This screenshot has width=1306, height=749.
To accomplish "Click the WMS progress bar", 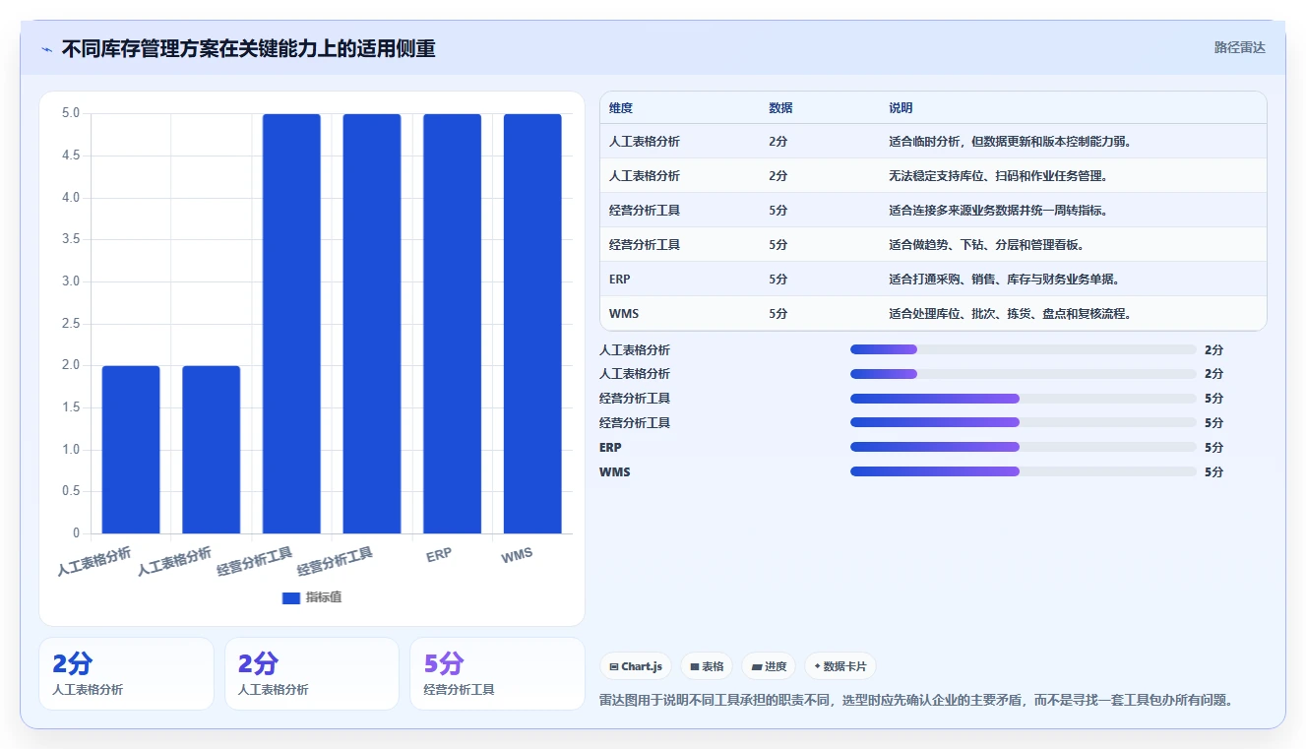I will pos(1023,471).
